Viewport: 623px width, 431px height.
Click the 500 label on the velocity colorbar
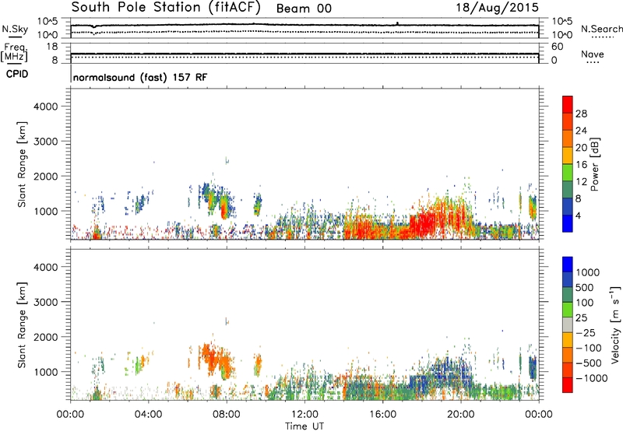coord(585,288)
